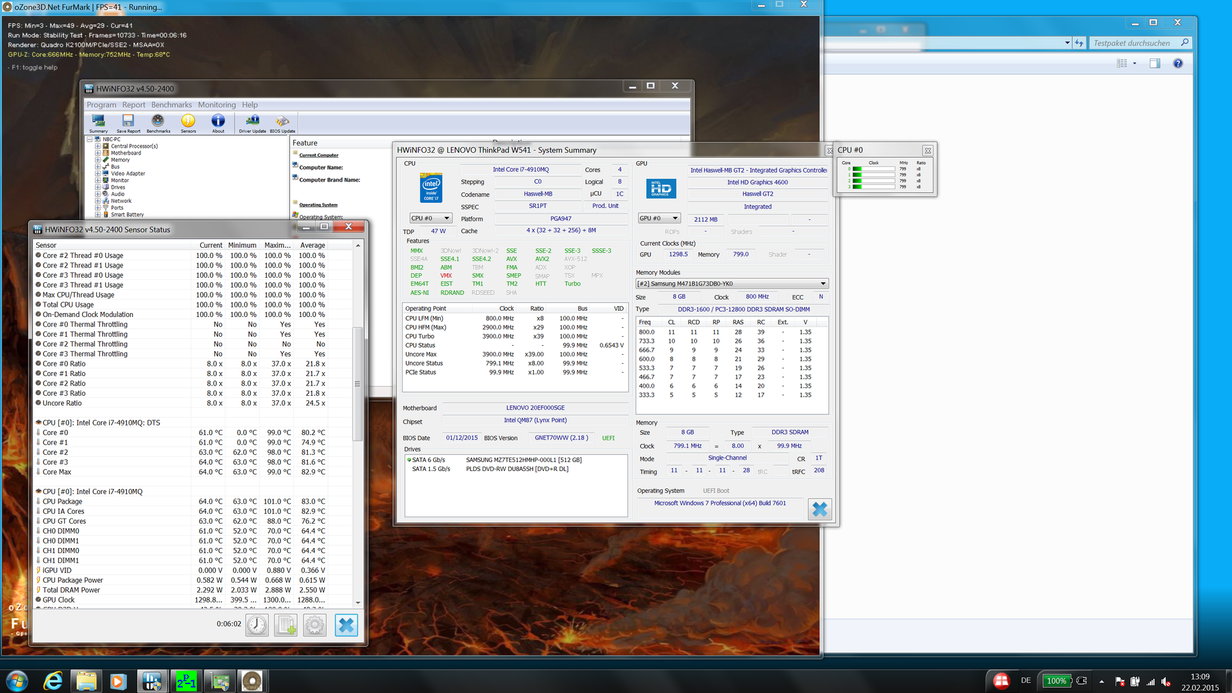
Task: Click the search magnifier in Explorer window
Action: (1185, 42)
